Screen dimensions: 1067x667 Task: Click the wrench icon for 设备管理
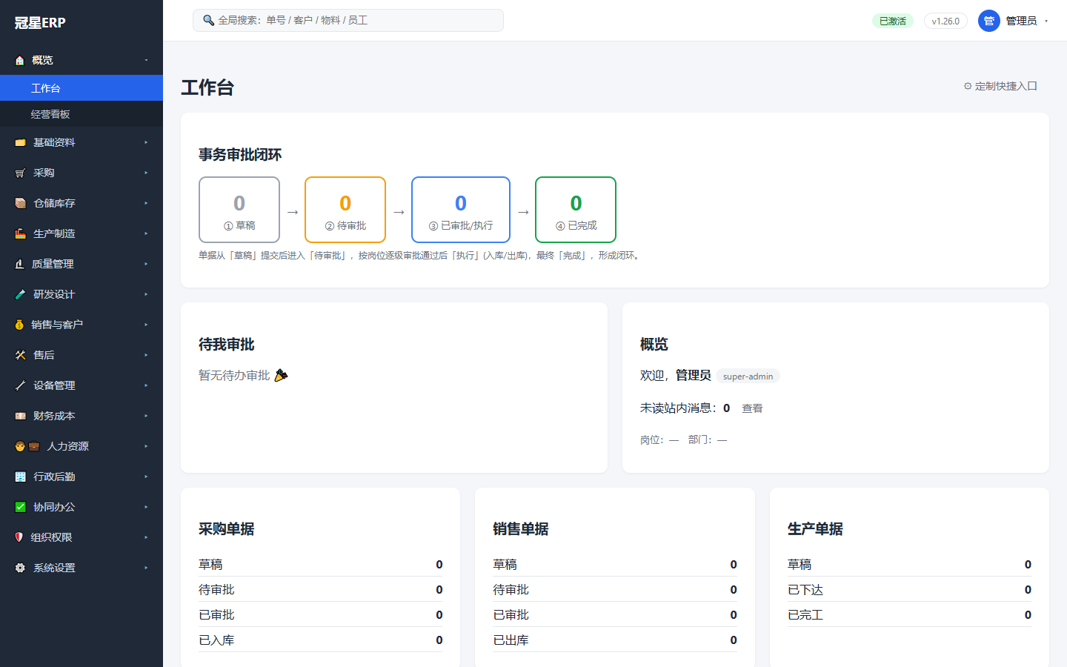click(x=20, y=385)
